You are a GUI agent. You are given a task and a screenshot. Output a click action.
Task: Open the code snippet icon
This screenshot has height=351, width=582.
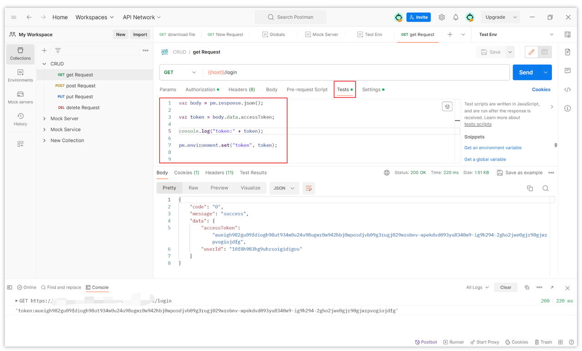click(567, 90)
